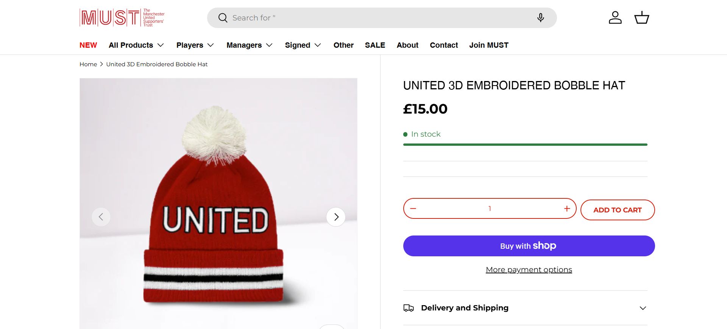Show next product image arrow

click(336, 217)
